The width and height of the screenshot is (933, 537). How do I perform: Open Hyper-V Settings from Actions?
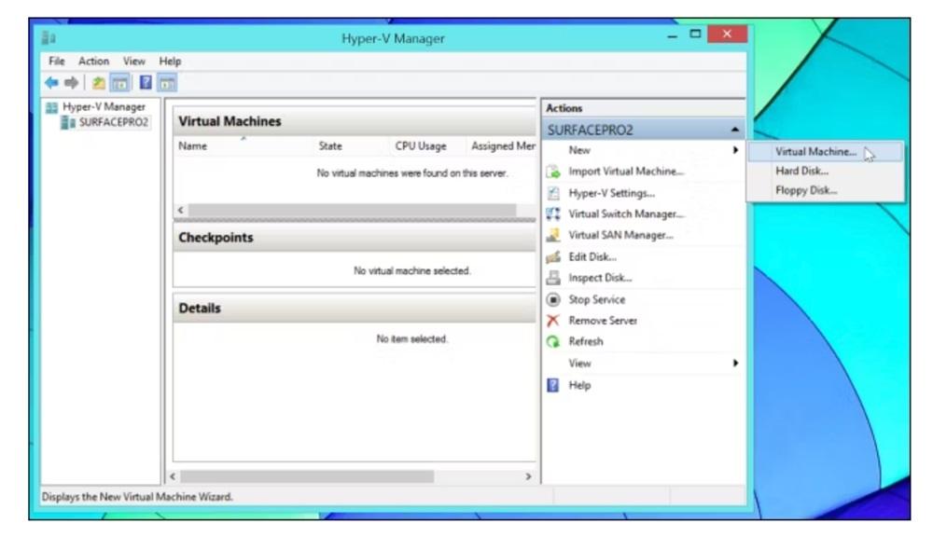pos(611,193)
